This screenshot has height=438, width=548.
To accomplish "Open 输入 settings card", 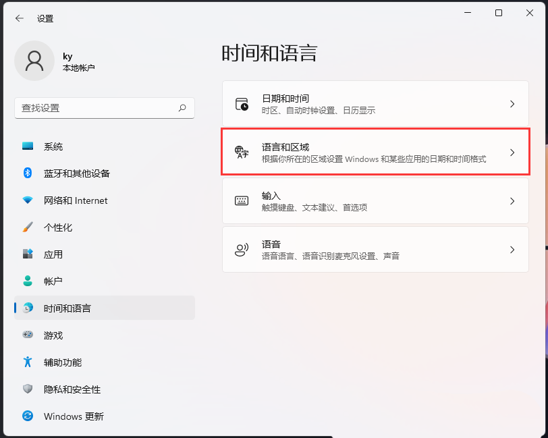I will click(375, 201).
